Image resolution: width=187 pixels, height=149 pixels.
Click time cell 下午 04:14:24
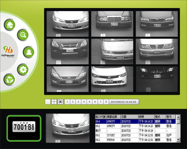[x=146, y=131]
